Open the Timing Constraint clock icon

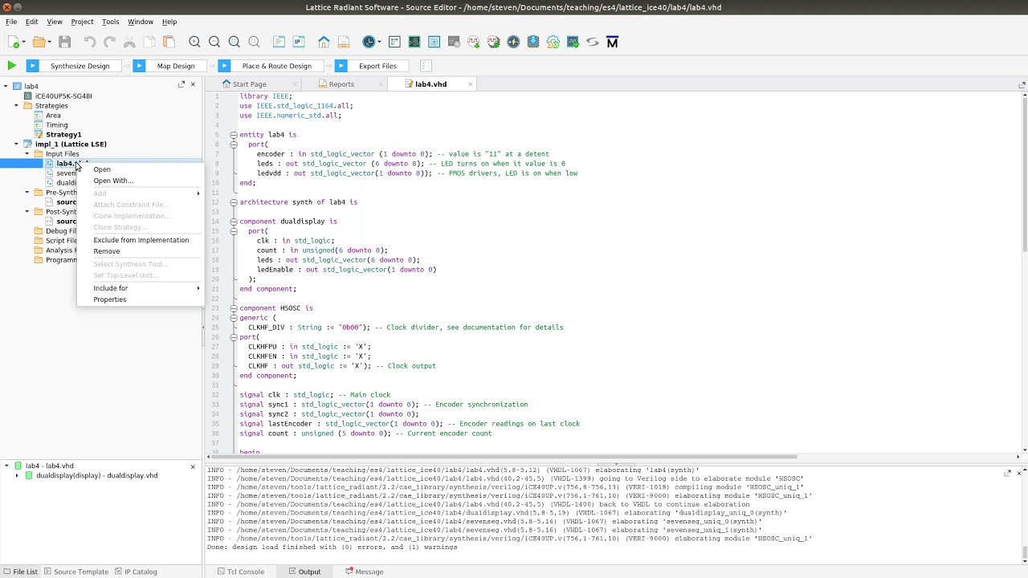coord(369,42)
